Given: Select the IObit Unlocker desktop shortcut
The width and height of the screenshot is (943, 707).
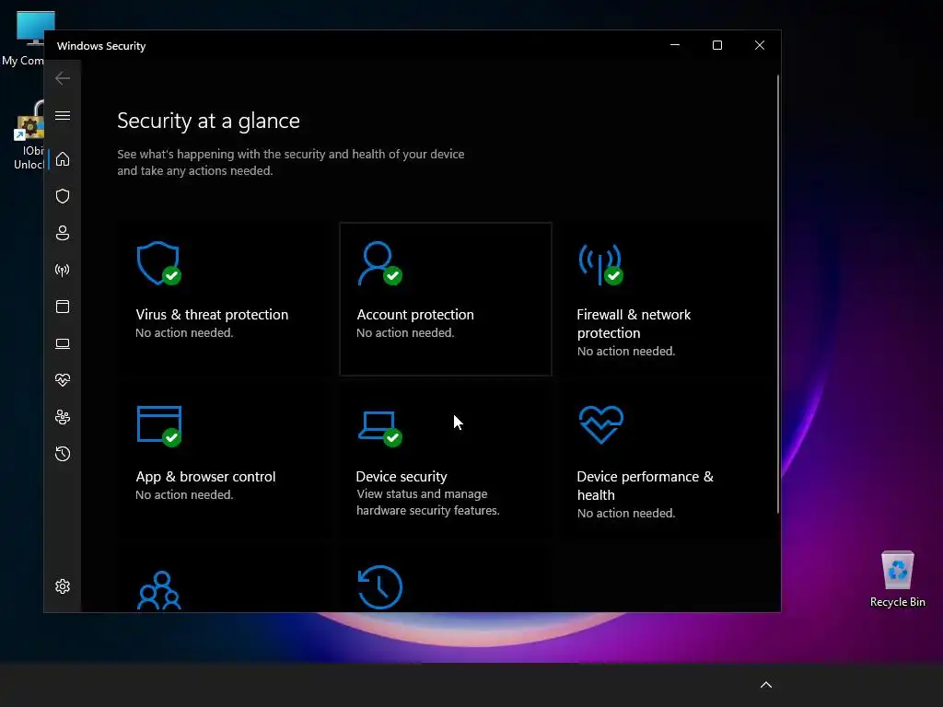Looking at the screenshot, I should click(x=29, y=136).
